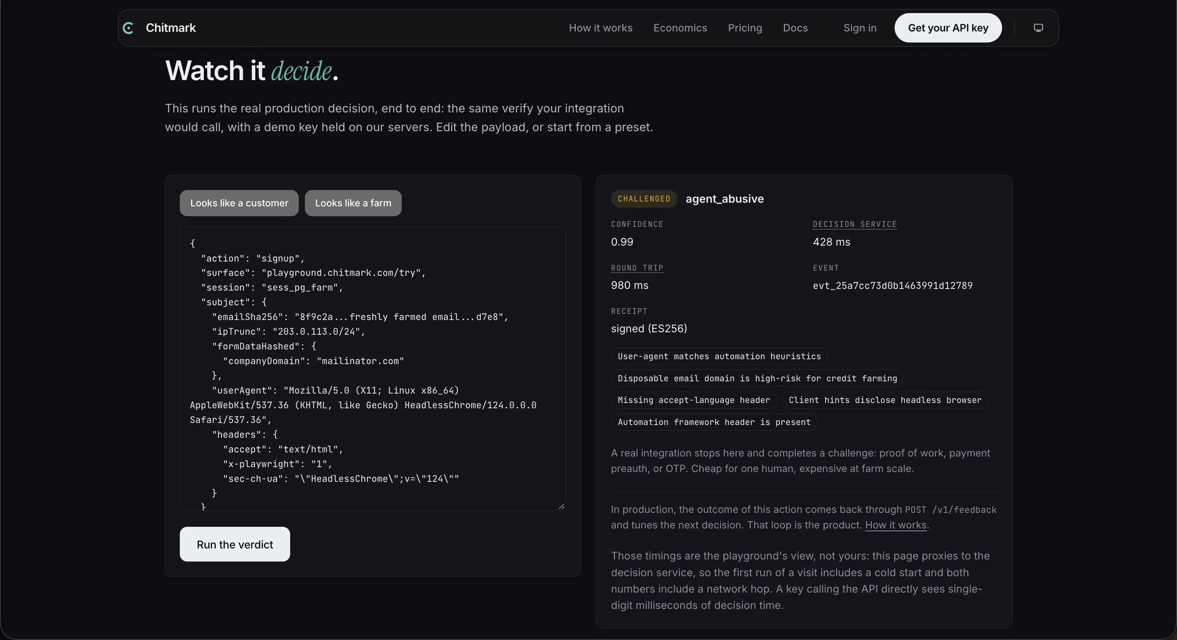Viewport: 1177px width, 640px height.
Task: Click the "companyDomain": "mailinator.com" line
Action: pyautogui.click(x=313, y=361)
